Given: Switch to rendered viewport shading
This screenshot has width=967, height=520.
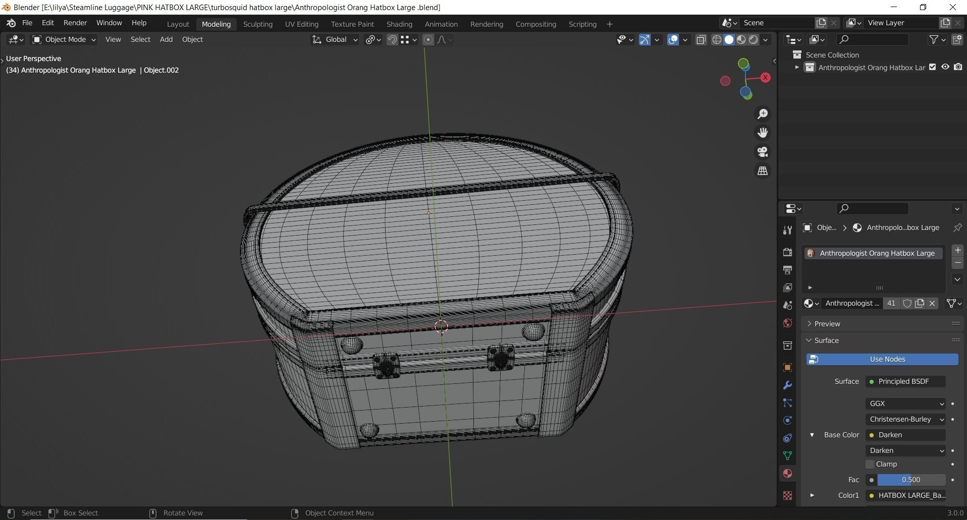Looking at the screenshot, I should (x=754, y=39).
